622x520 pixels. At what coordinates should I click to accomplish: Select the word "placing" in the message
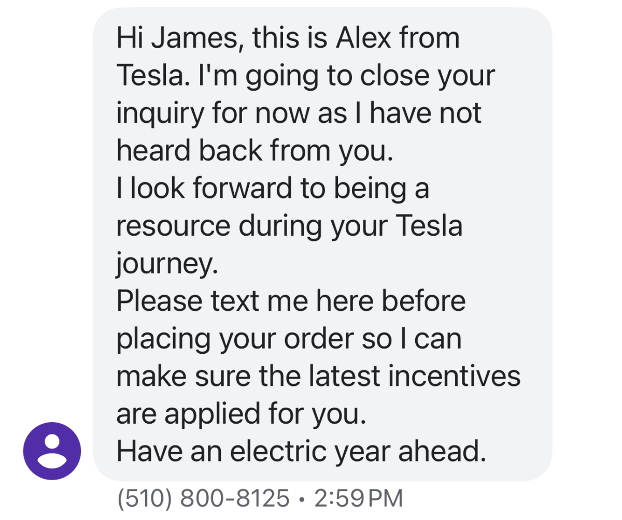(163, 339)
